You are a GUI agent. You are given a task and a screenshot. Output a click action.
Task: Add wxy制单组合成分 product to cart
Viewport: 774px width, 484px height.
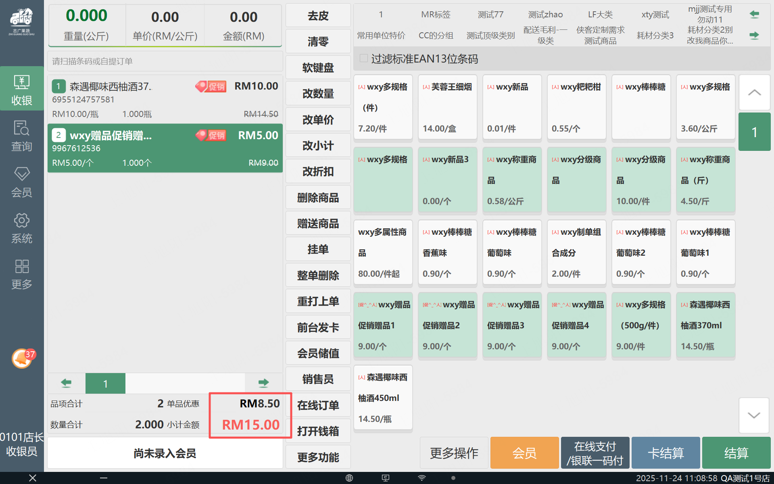tap(576, 252)
